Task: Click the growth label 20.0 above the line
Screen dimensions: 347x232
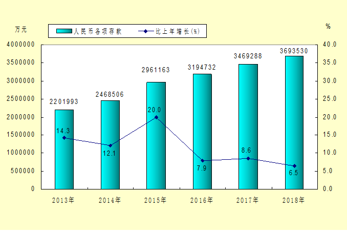Action: (154, 110)
